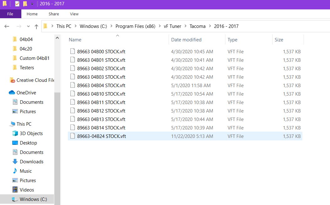
Task: Expand chevron after vF Tuner breadcrumb
Action: coord(186,26)
